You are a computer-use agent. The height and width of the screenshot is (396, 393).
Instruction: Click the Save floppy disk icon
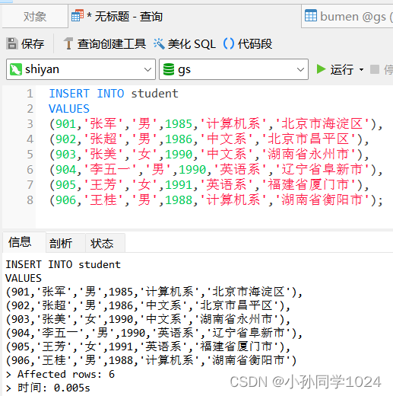click(x=12, y=43)
